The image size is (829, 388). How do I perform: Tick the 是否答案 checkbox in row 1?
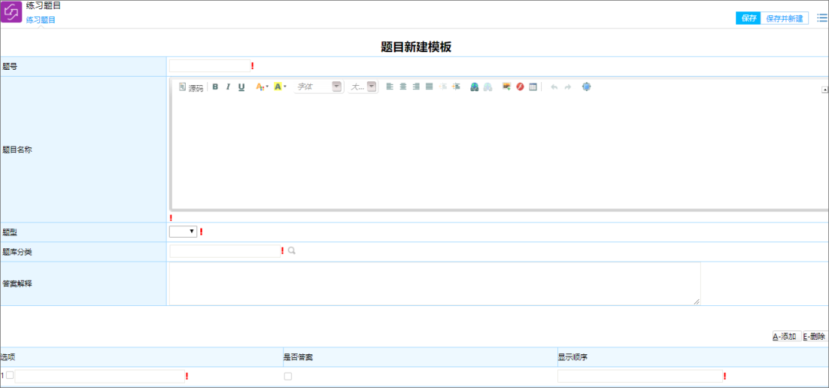[288, 376]
